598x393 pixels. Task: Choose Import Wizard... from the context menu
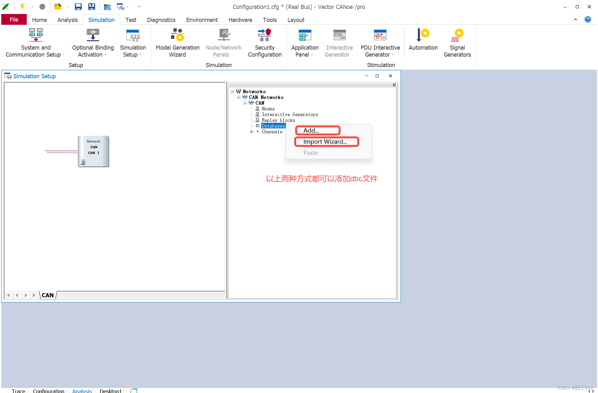[x=329, y=141]
